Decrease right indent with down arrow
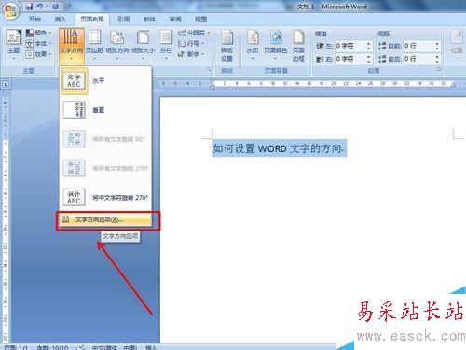The width and height of the screenshot is (466, 350). (x=369, y=61)
